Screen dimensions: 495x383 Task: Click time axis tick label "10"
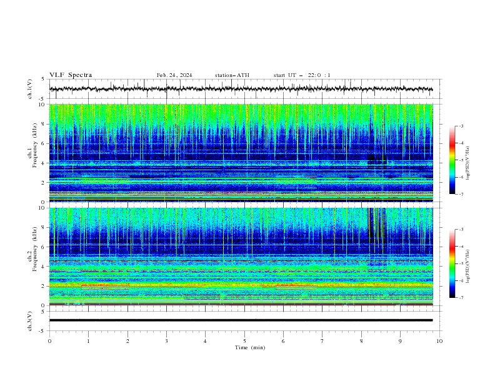pos(439,341)
